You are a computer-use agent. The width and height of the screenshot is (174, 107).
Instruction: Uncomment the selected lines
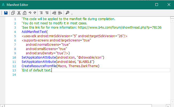tap(47, 13)
